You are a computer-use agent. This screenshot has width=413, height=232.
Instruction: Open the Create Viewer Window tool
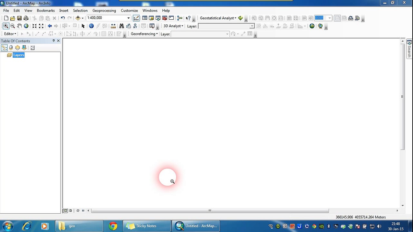click(x=152, y=26)
